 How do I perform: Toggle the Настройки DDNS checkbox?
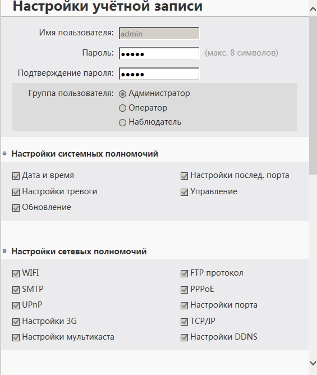point(184,337)
